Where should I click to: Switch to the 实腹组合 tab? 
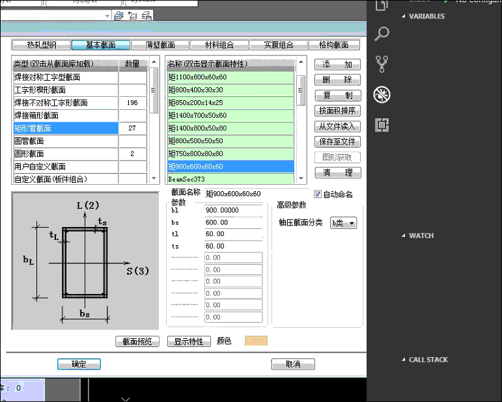point(279,45)
